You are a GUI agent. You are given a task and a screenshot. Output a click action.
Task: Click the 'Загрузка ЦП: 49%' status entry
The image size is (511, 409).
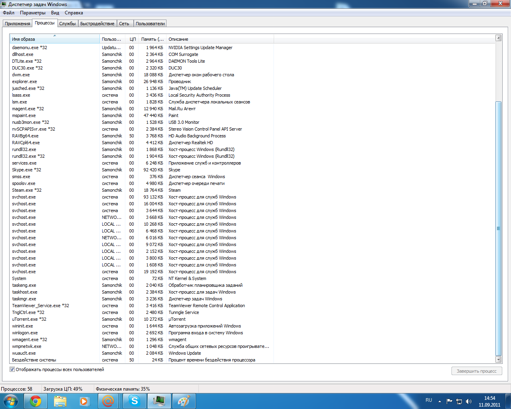coord(63,389)
